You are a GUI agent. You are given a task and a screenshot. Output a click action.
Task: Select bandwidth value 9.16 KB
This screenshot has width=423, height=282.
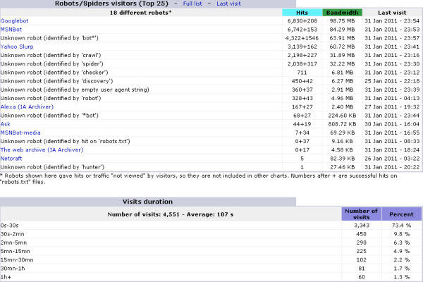click(x=342, y=141)
